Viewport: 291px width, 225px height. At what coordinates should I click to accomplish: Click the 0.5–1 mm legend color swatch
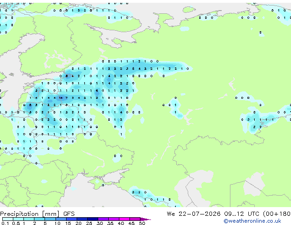coord(18,219)
